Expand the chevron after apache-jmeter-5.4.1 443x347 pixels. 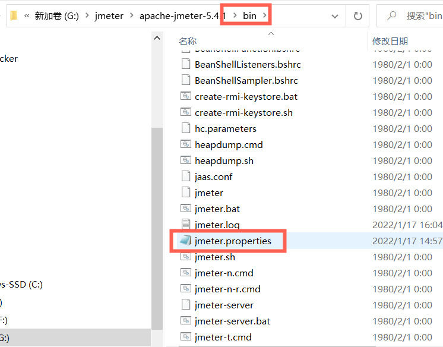235,15
